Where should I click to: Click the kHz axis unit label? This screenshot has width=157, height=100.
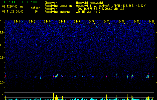coord(2,20)
